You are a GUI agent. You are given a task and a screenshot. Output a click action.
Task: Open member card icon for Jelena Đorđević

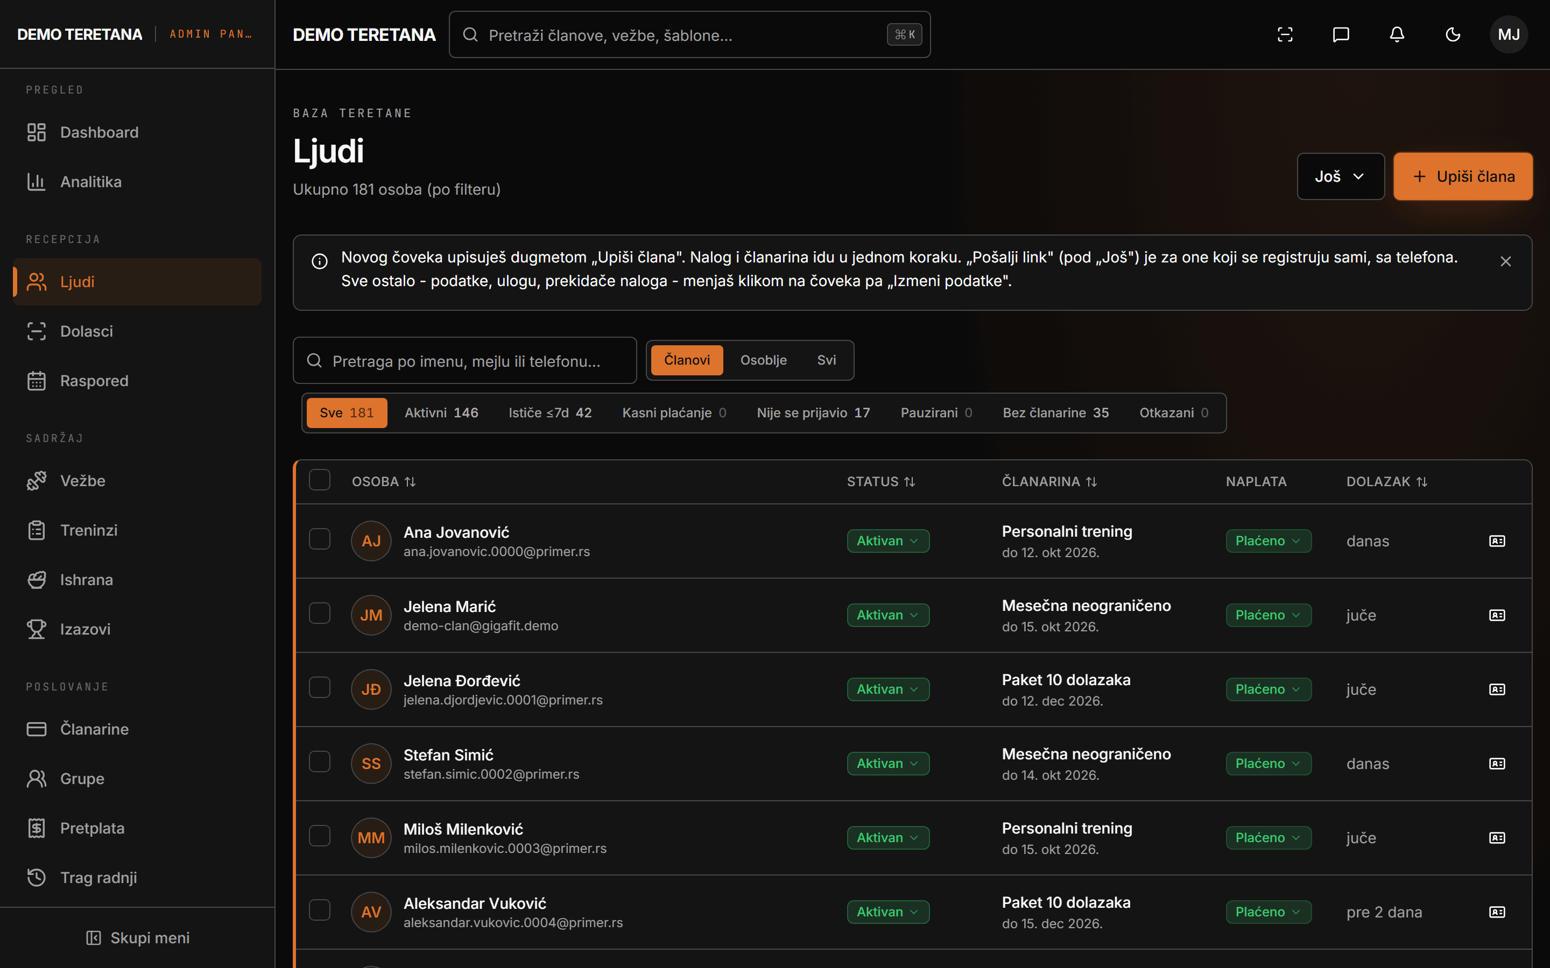pyautogui.click(x=1497, y=689)
